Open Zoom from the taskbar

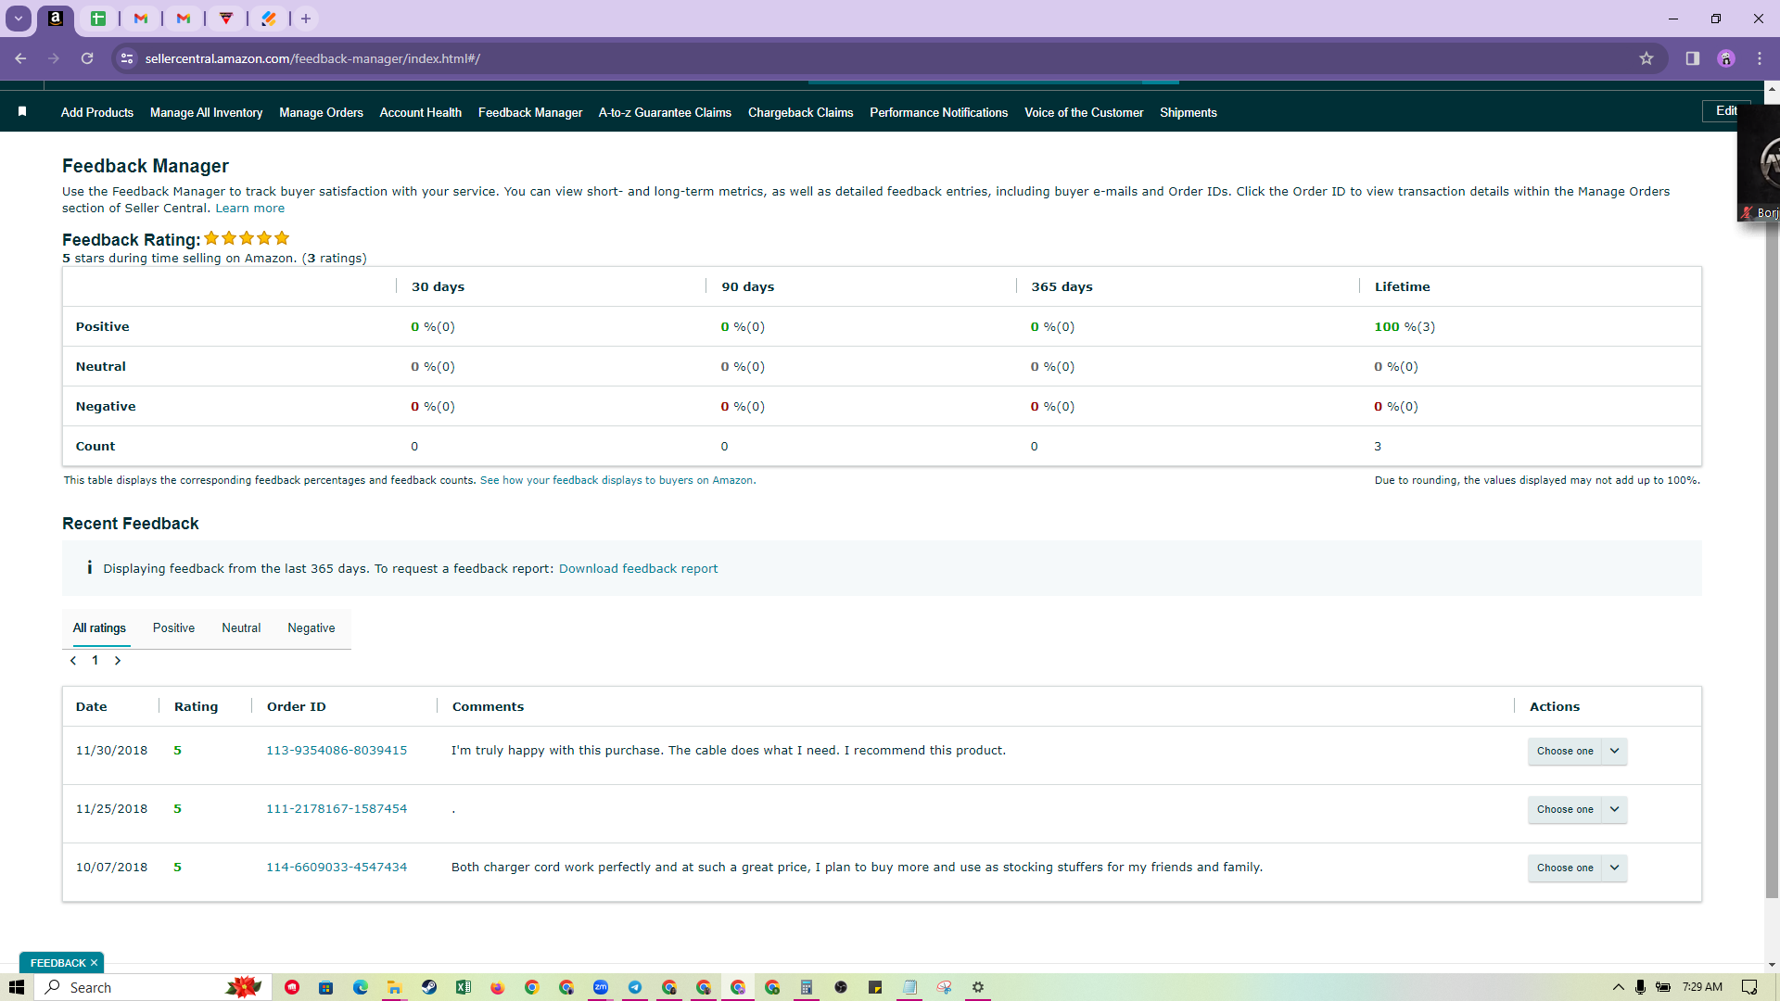pyautogui.click(x=601, y=987)
